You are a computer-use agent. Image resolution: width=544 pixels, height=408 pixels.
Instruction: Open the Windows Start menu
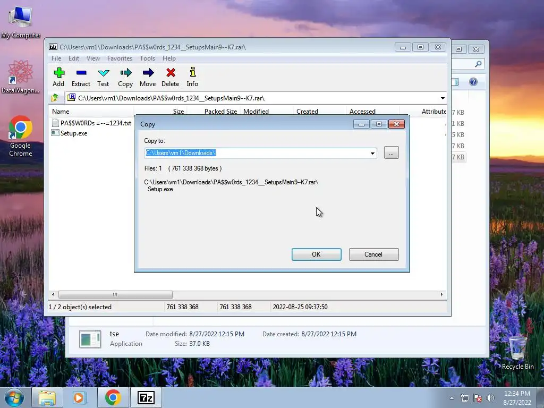[x=14, y=397]
